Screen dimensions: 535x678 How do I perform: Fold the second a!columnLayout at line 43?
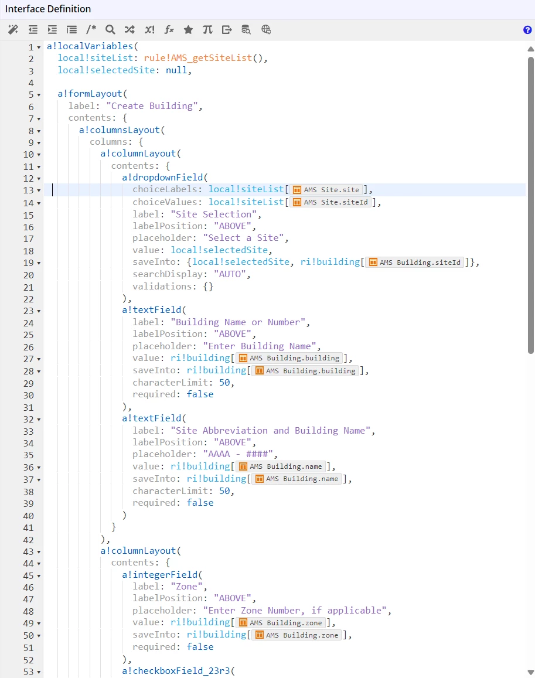pyautogui.click(x=39, y=552)
